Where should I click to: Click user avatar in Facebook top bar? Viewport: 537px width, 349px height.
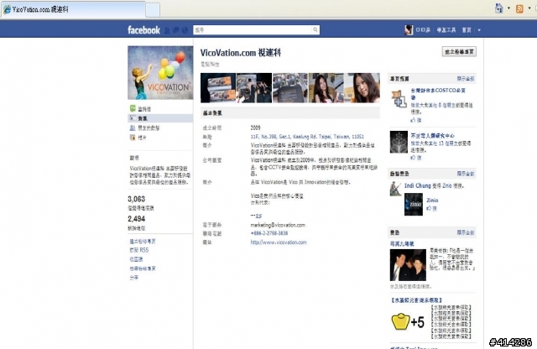tap(409, 30)
